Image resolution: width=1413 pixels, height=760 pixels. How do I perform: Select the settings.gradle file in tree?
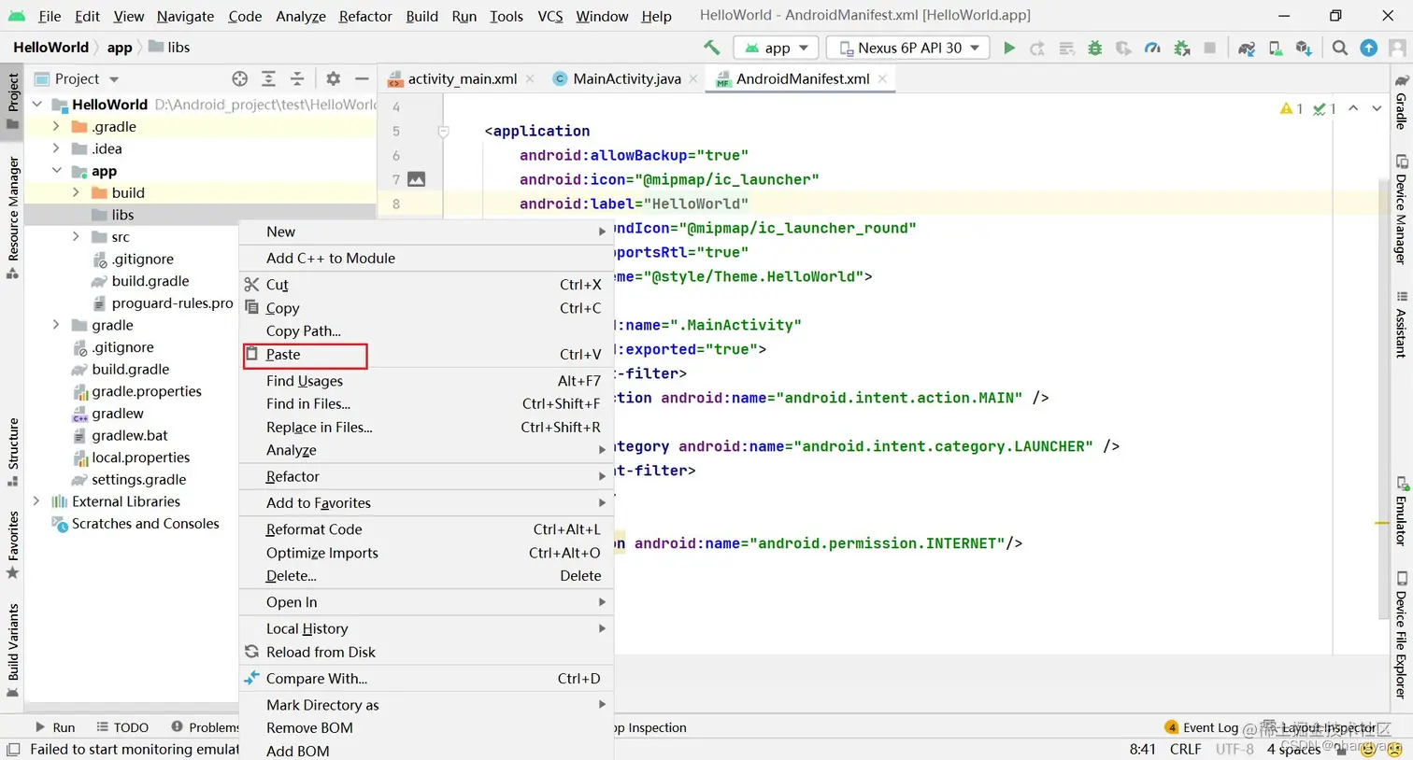pos(138,480)
